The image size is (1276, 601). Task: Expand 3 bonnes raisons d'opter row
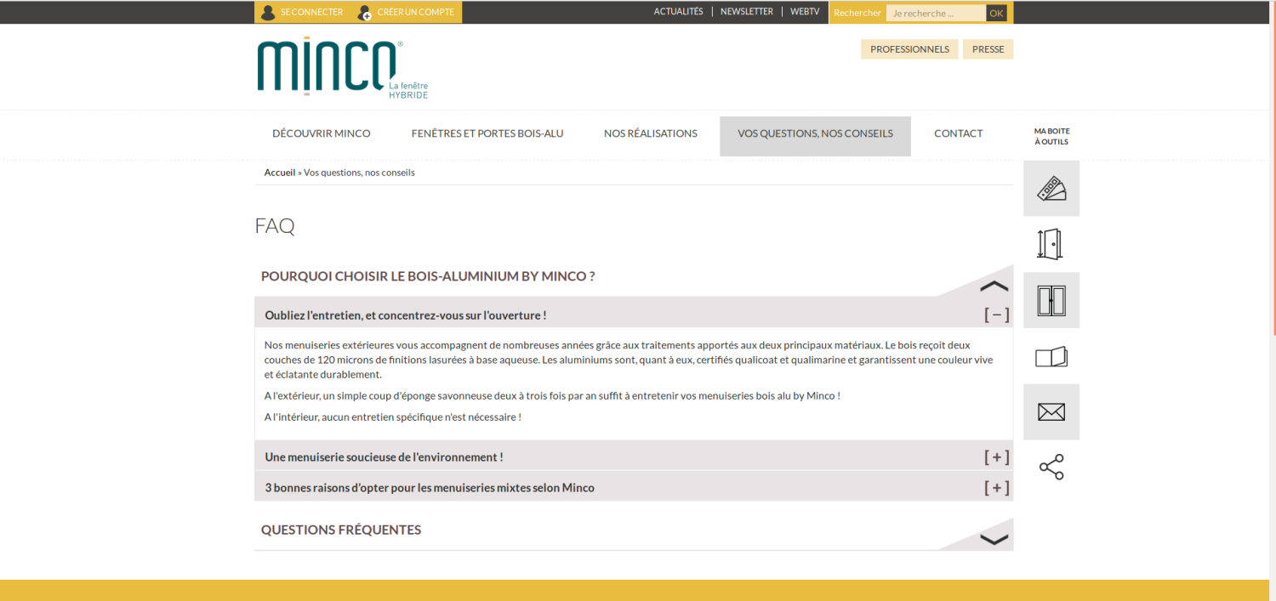(x=997, y=488)
